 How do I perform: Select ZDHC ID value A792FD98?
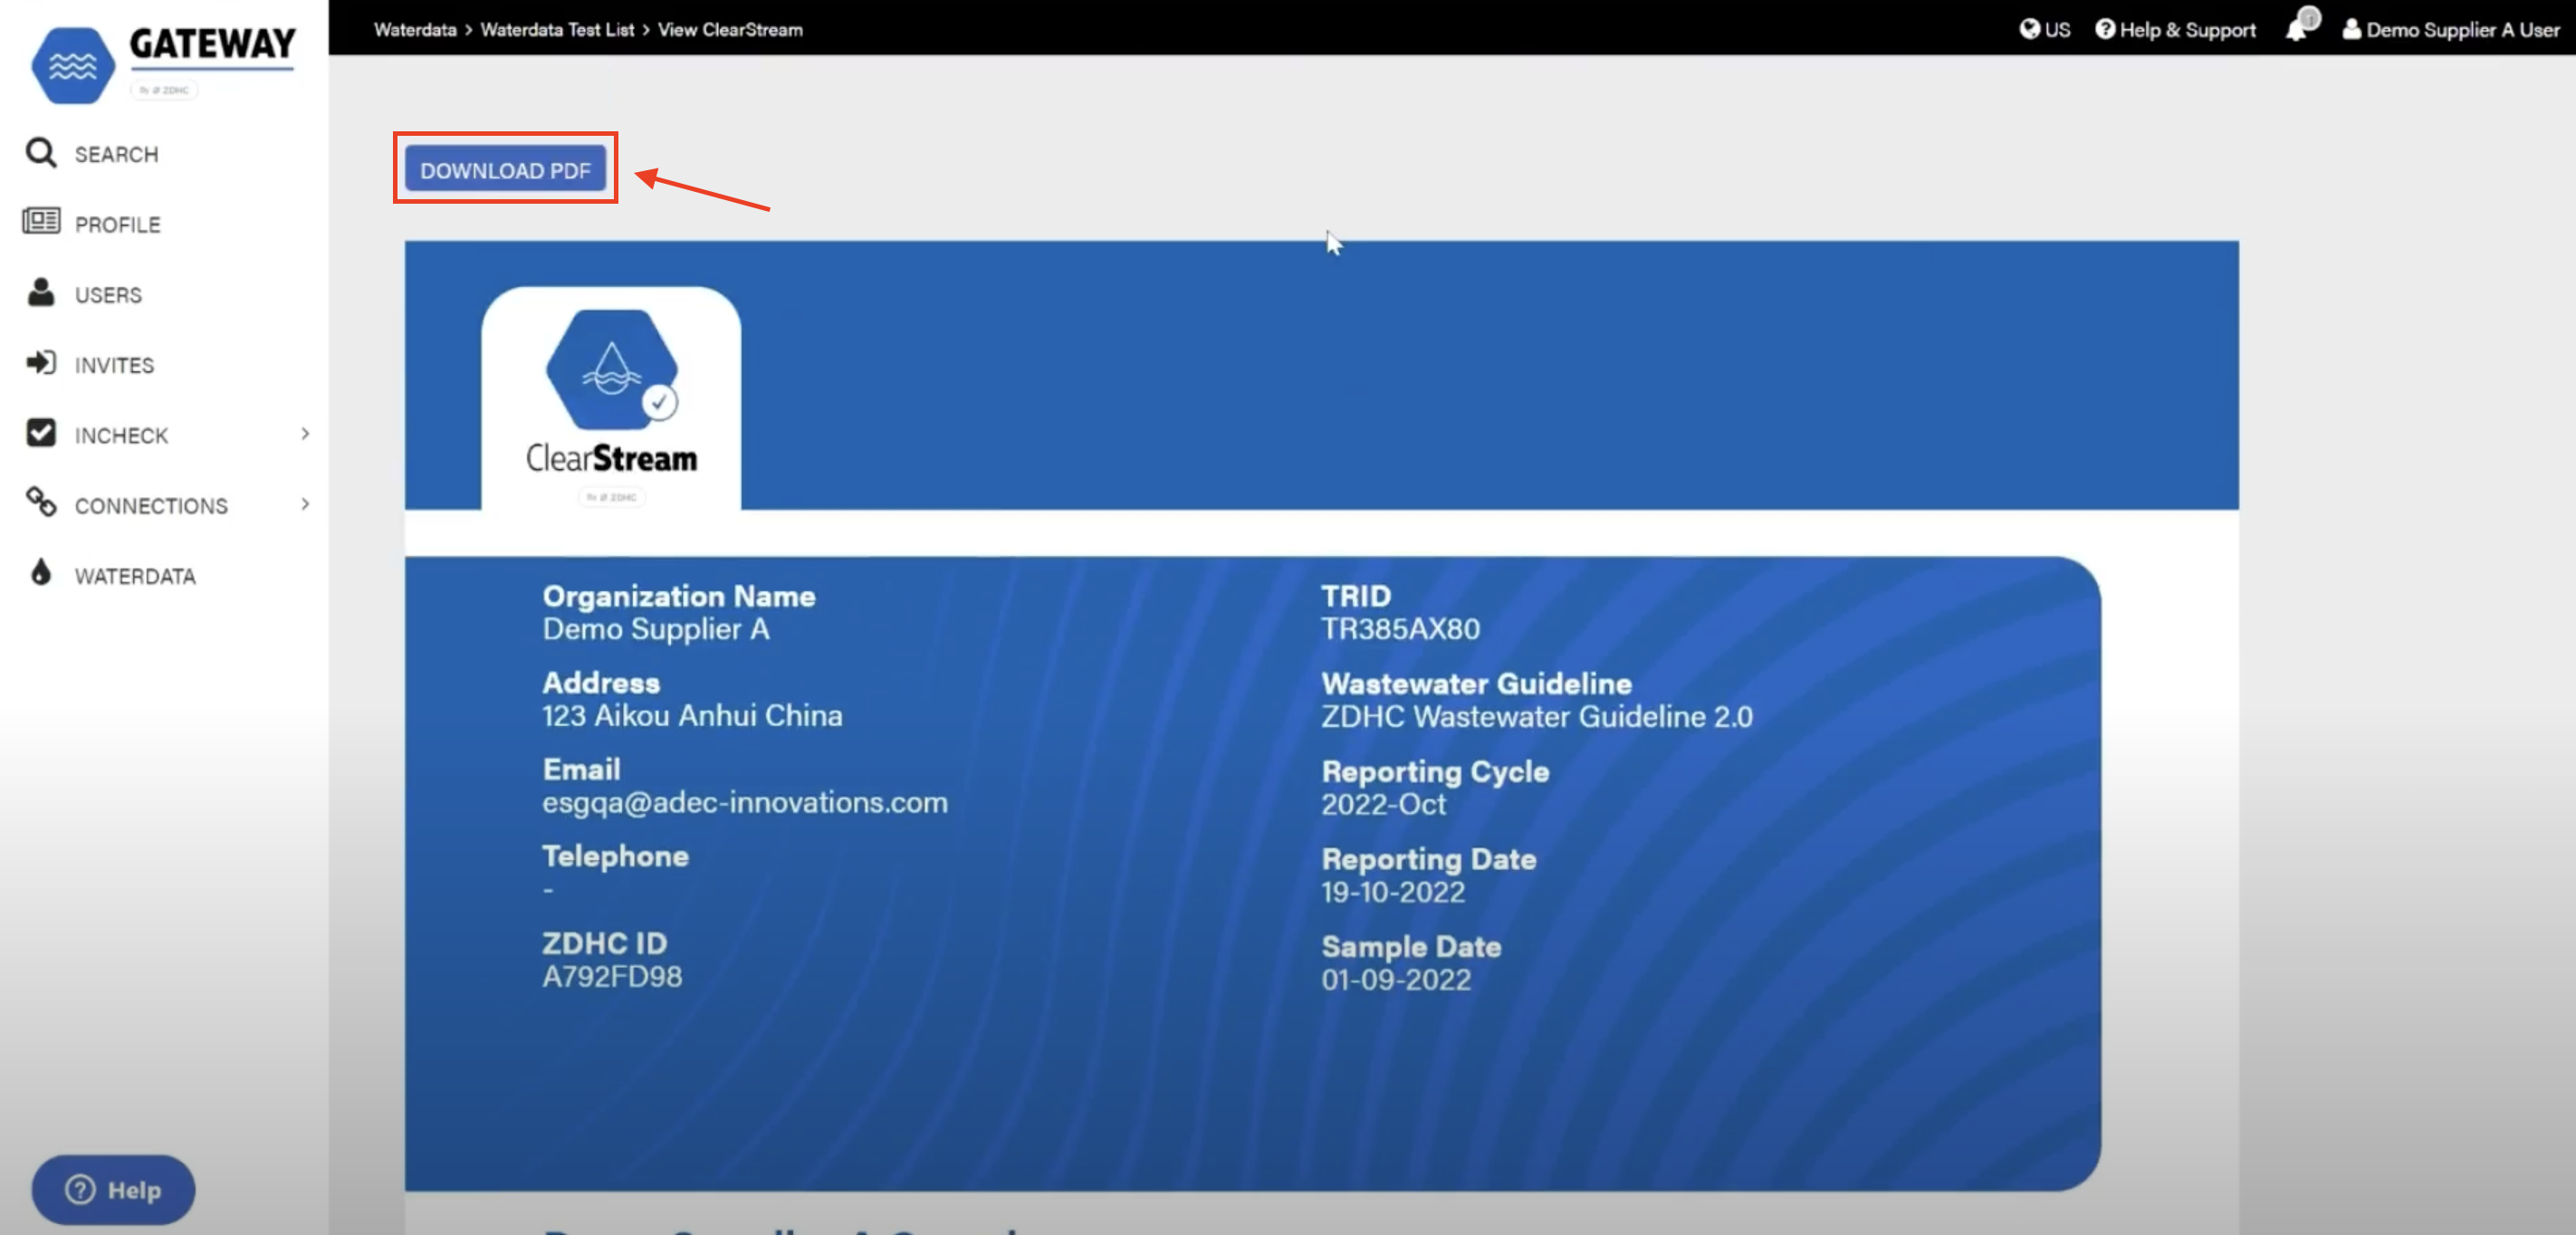click(612, 976)
